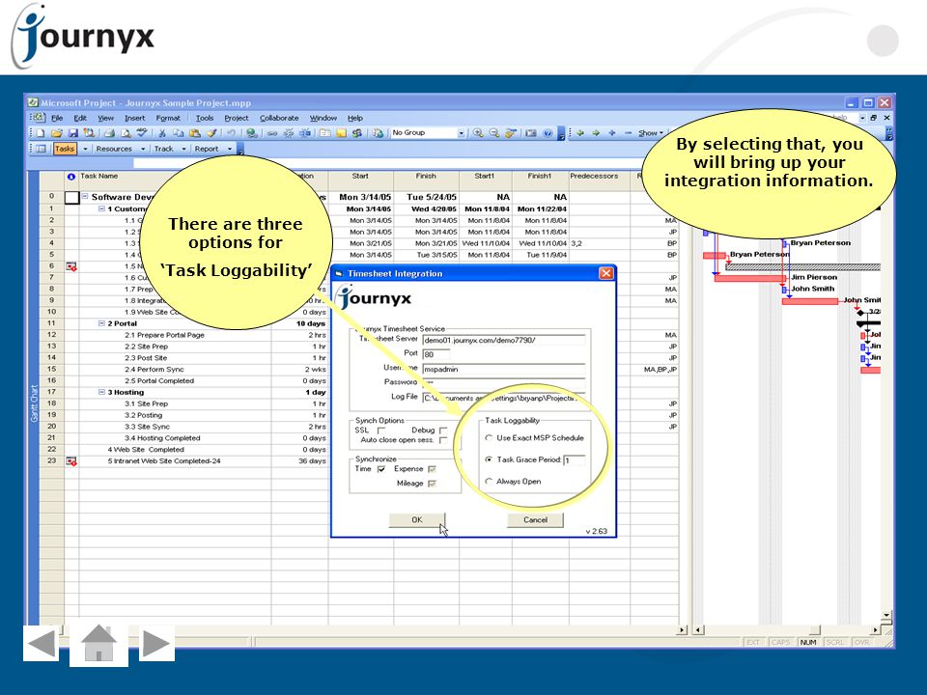The image size is (927, 695).
Task: Click the Open file folder icon
Action: tap(57, 133)
